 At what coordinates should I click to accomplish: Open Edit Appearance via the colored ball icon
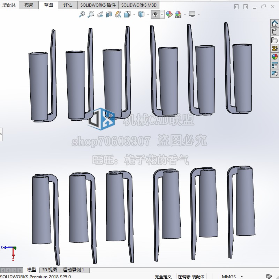[168, 14]
